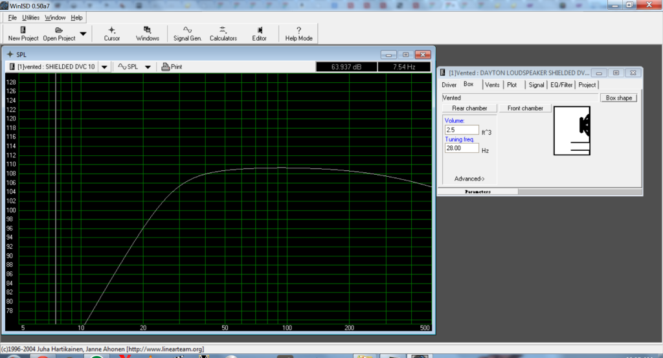Click the Tuning freq. input field
The height and width of the screenshot is (358, 663).
[x=461, y=148]
